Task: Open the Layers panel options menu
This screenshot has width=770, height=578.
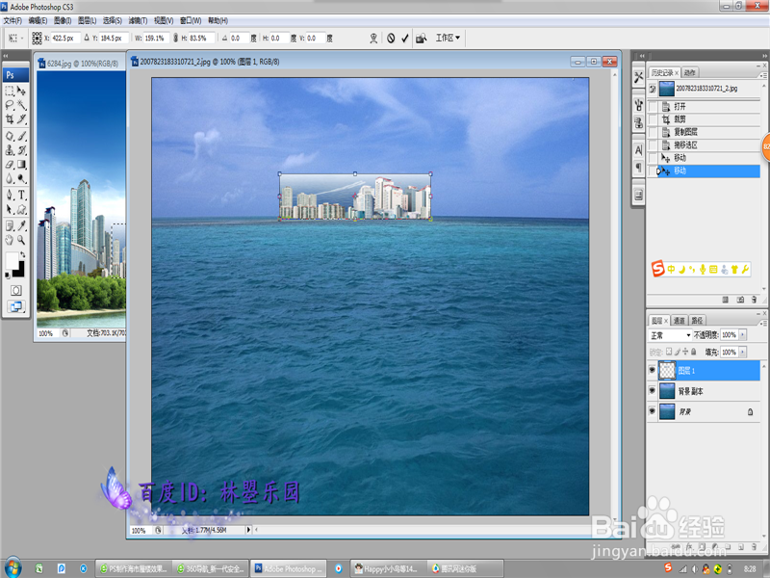Action: [x=762, y=323]
